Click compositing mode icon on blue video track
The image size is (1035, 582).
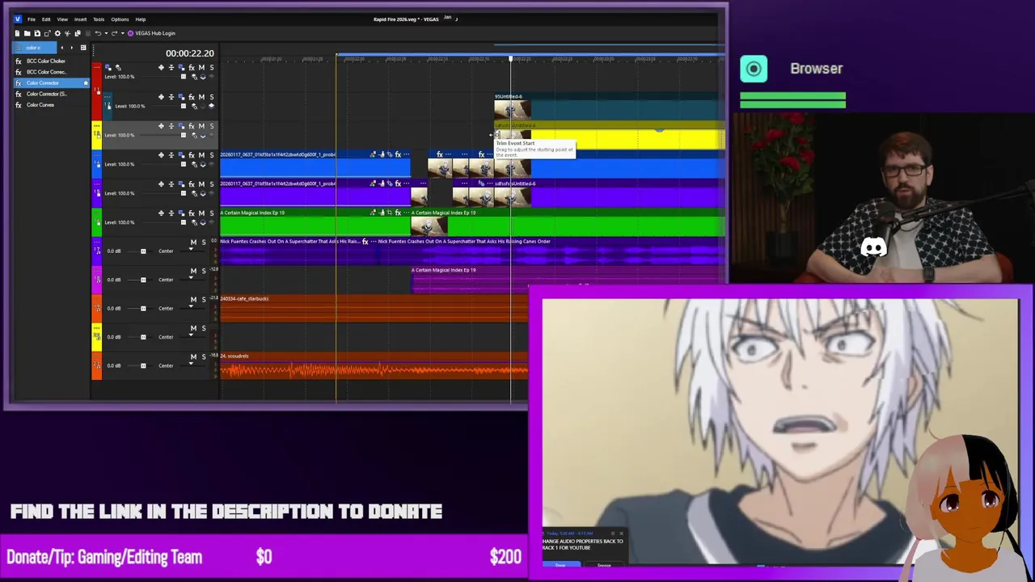(181, 155)
